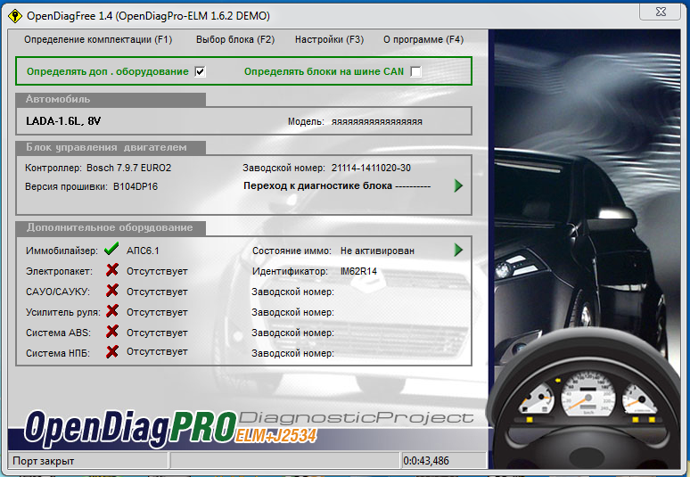
Task: Click Отсутствует in the Усилитель руля row
Action: coord(157,312)
